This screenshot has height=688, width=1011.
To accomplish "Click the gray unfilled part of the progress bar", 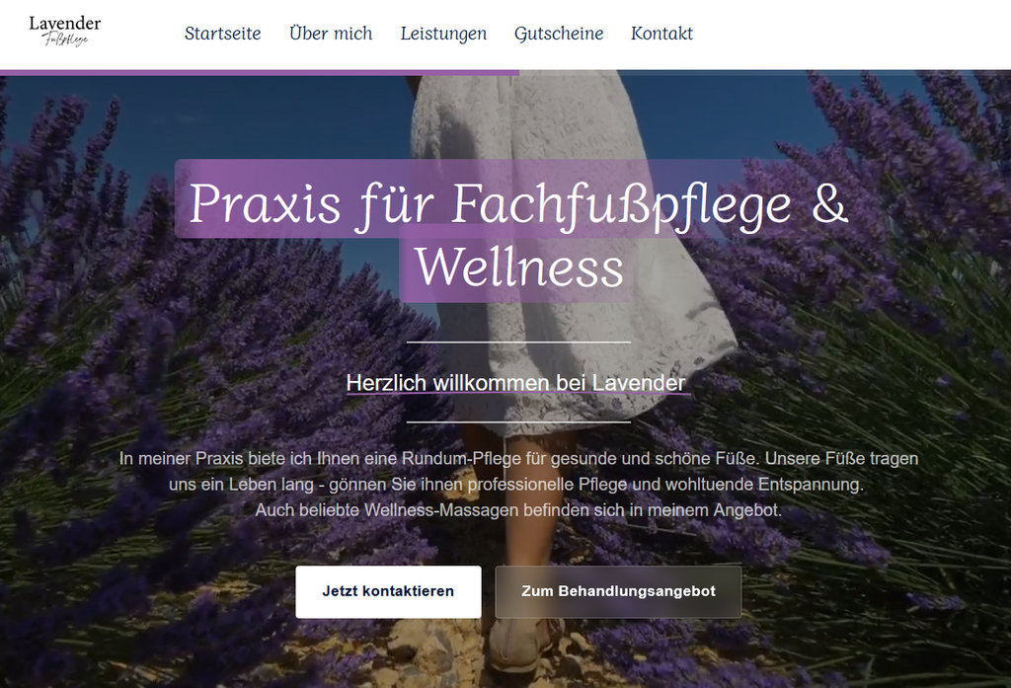I will tap(765, 73).
